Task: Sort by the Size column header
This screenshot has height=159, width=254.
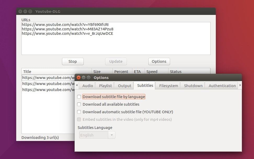Action: point(102,71)
